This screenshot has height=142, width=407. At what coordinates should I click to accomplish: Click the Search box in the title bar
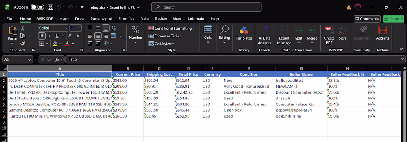pos(206,7)
